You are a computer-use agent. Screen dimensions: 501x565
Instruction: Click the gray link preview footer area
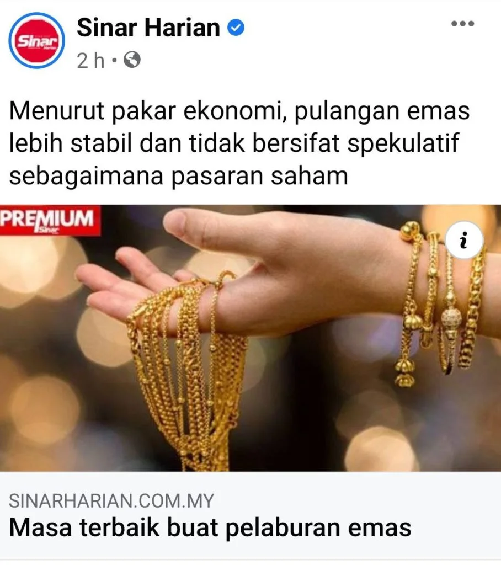250,516
